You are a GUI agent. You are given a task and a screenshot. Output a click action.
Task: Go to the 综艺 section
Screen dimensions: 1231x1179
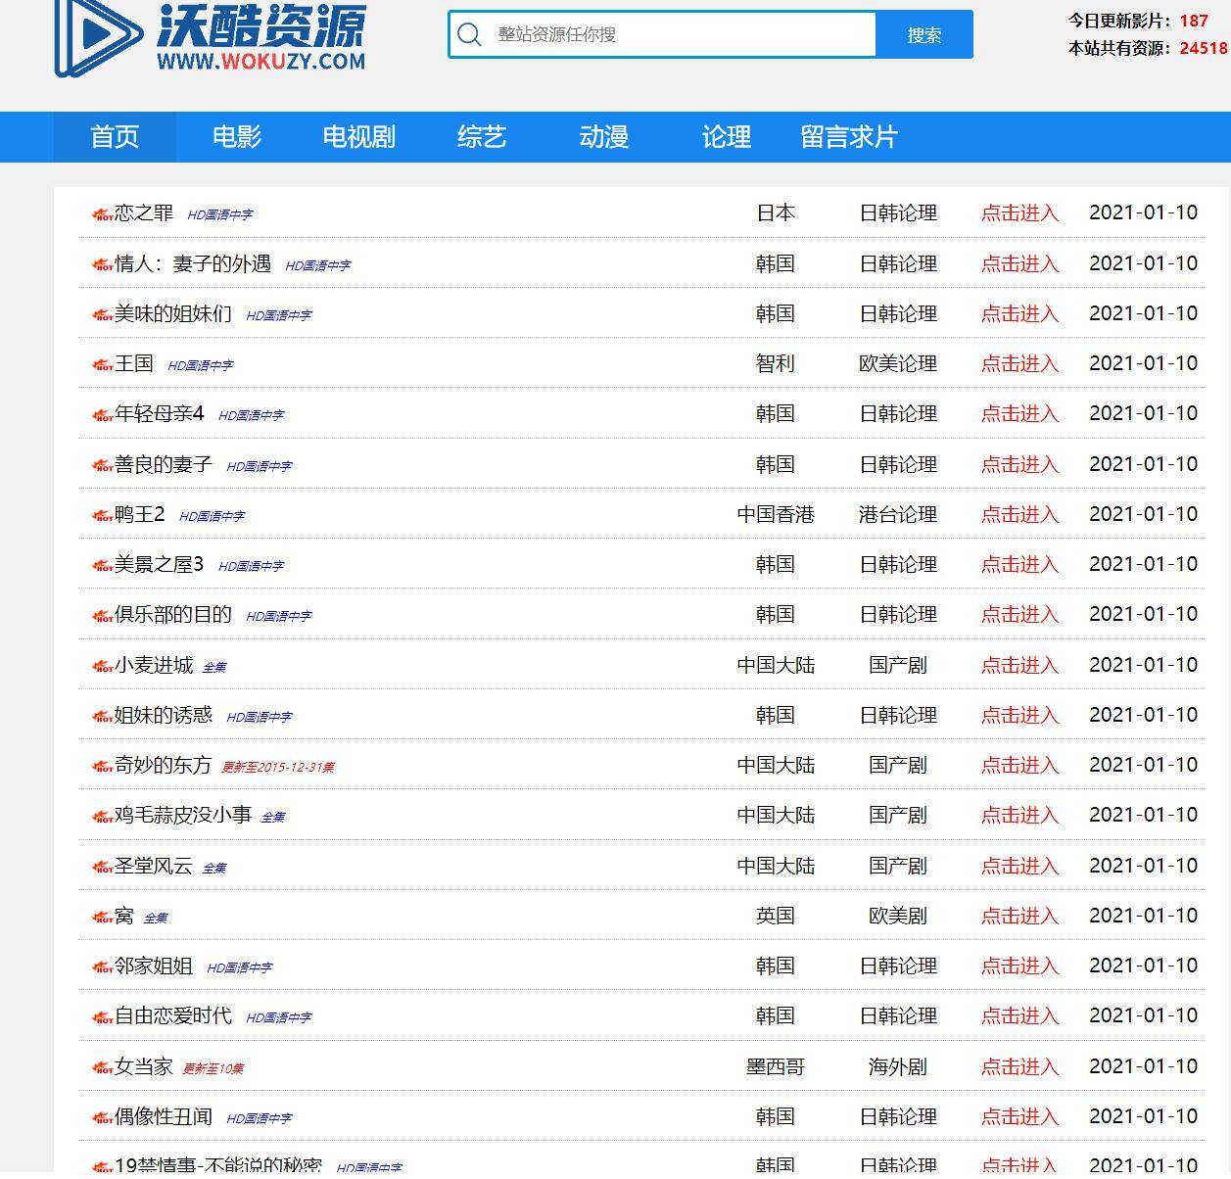482,137
